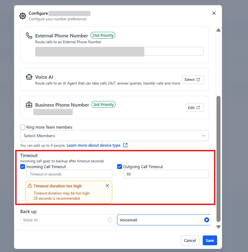The image size is (248, 252).
Task: Click external link icon next to Learn more
Action: (125, 145)
